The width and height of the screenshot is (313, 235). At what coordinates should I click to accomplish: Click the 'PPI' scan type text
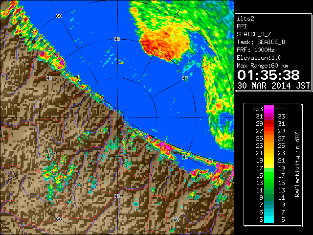(242, 26)
